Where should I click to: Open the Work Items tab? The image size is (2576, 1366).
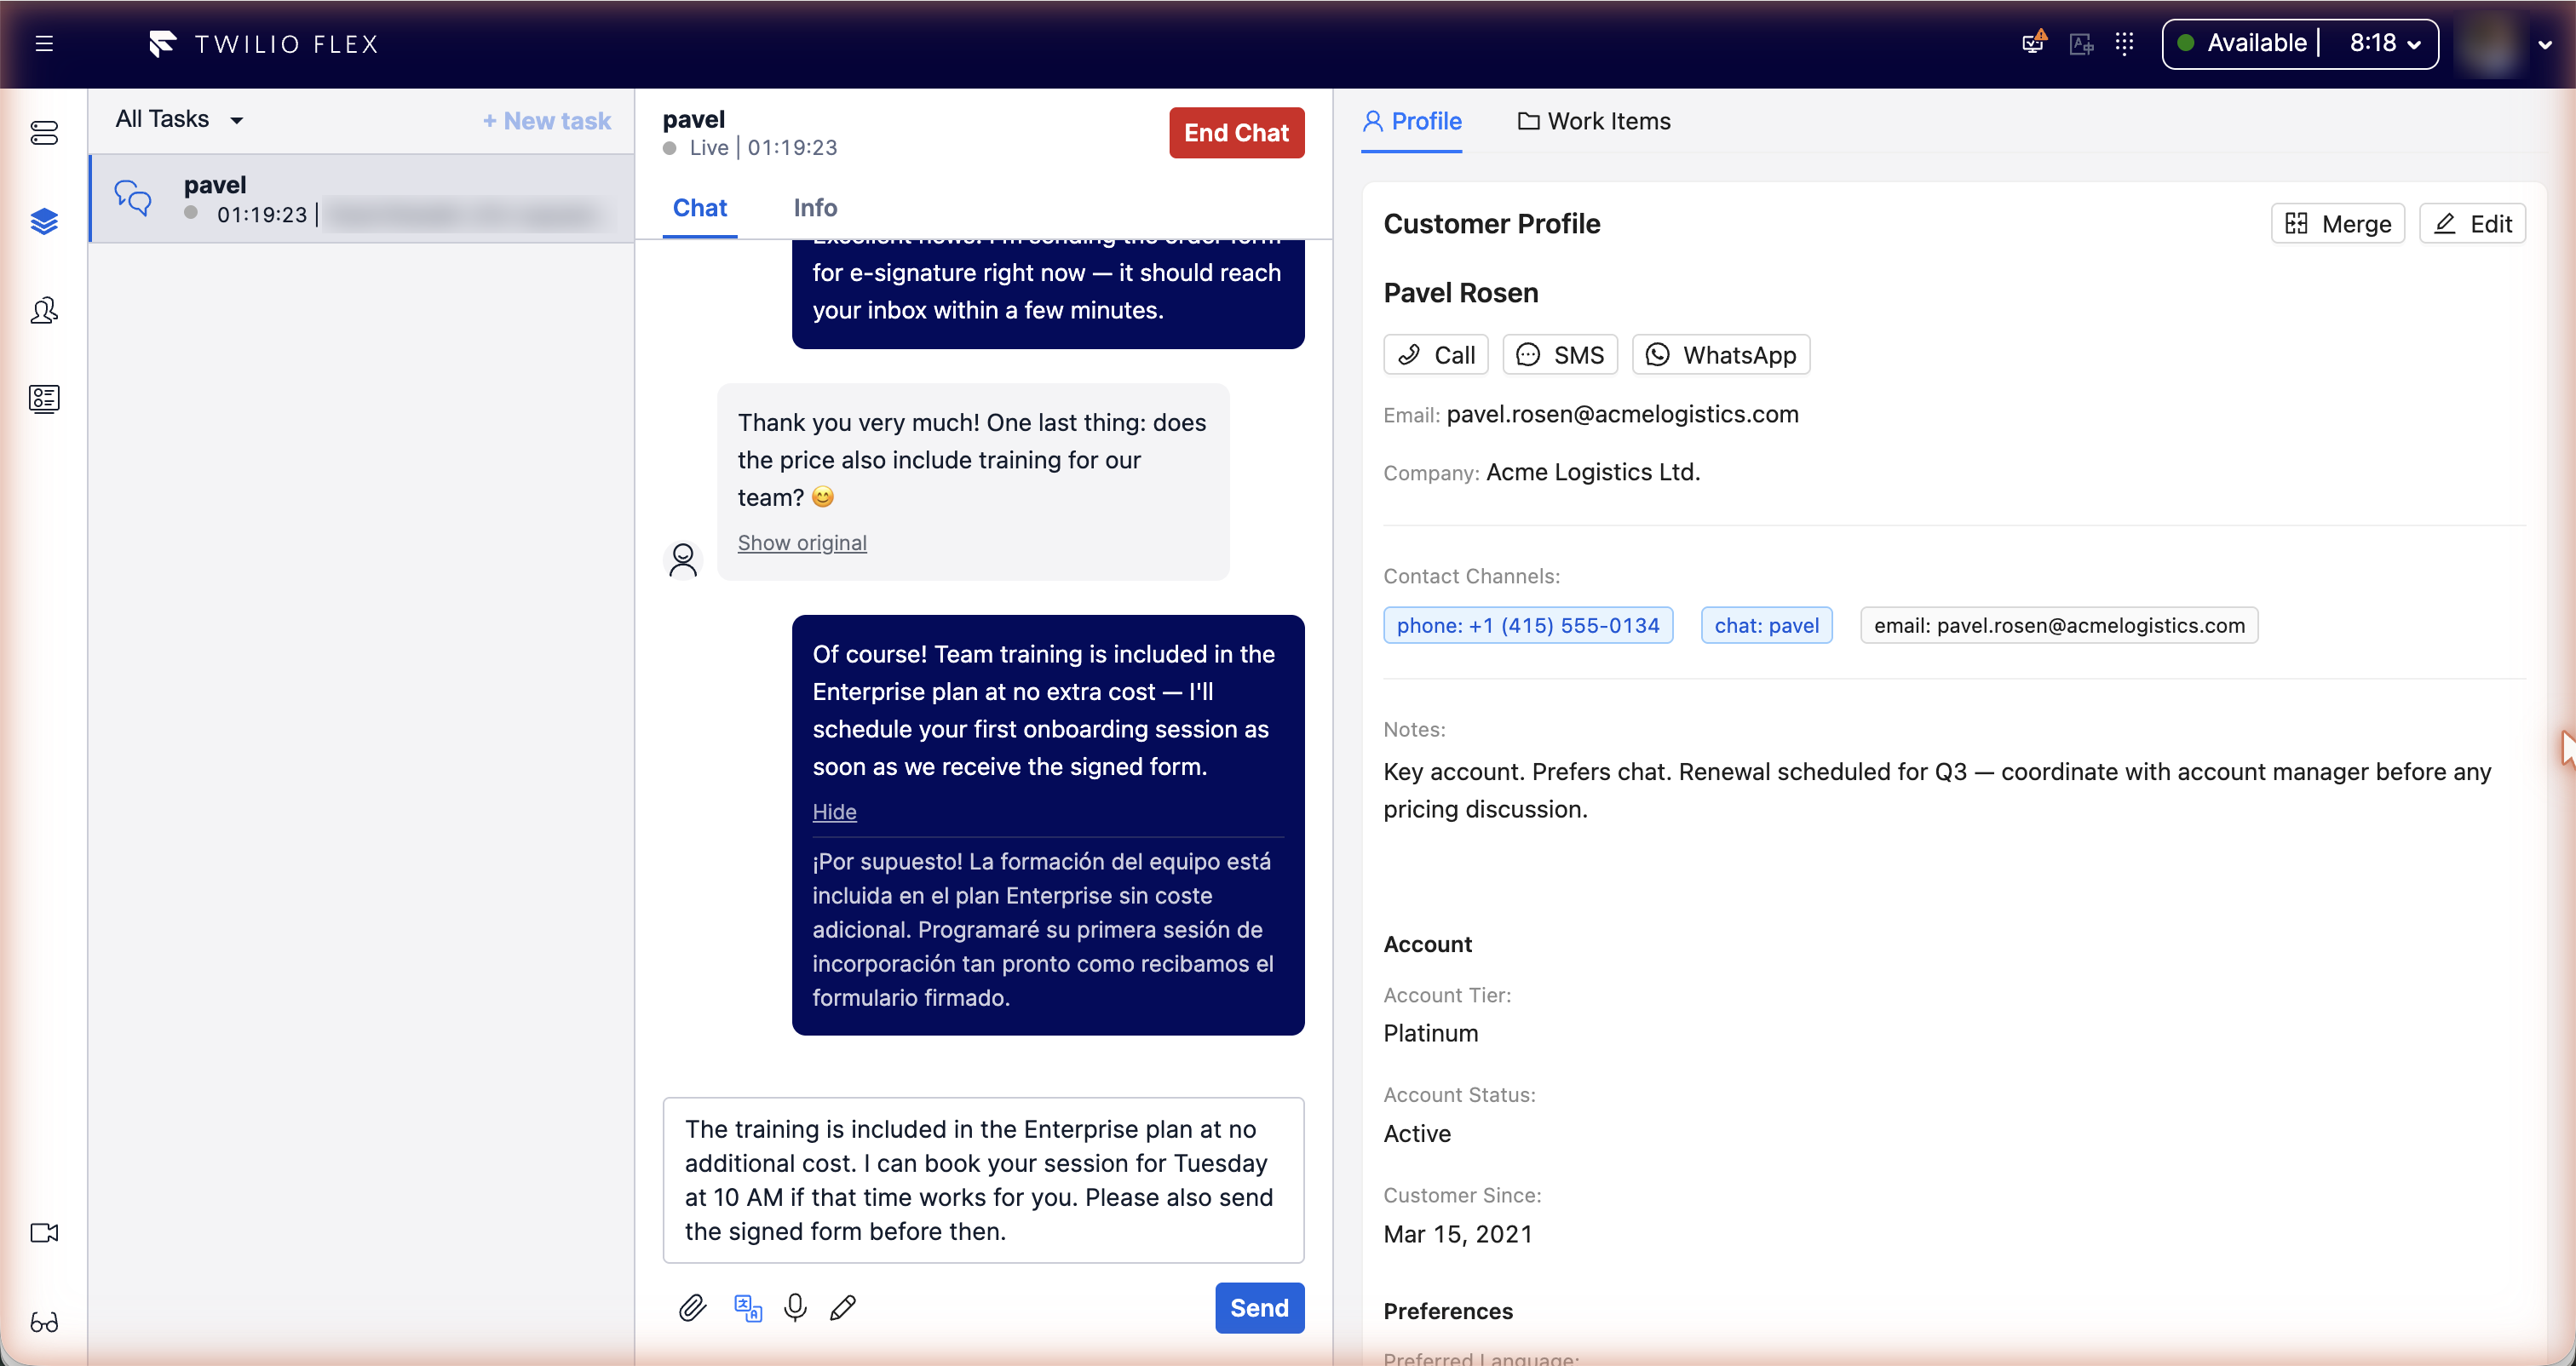(x=1594, y=121)
